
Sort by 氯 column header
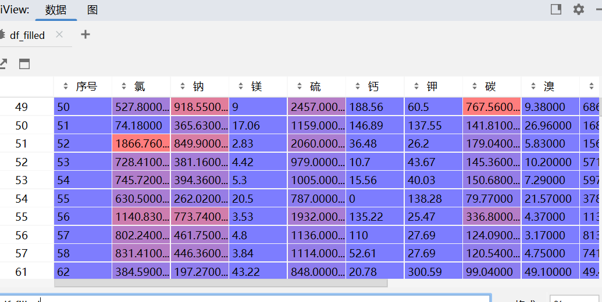pos(141,87)
